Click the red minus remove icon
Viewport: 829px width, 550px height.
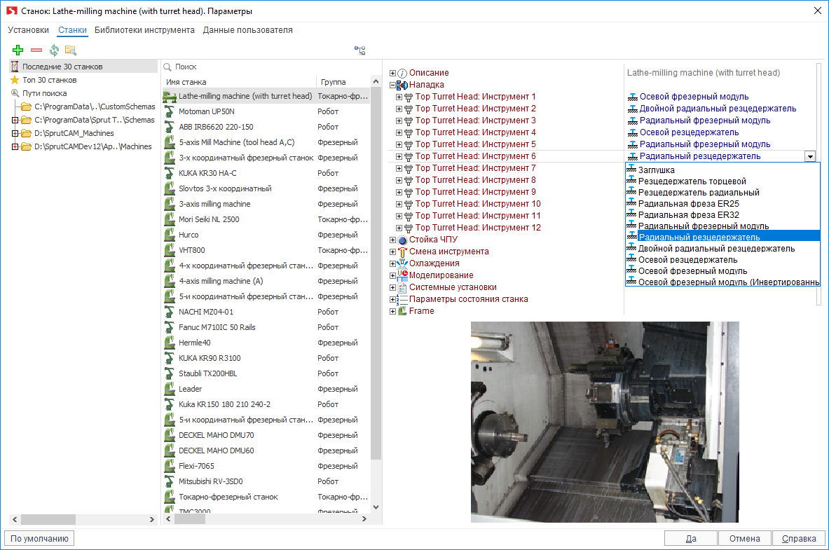tap(36, 50)
